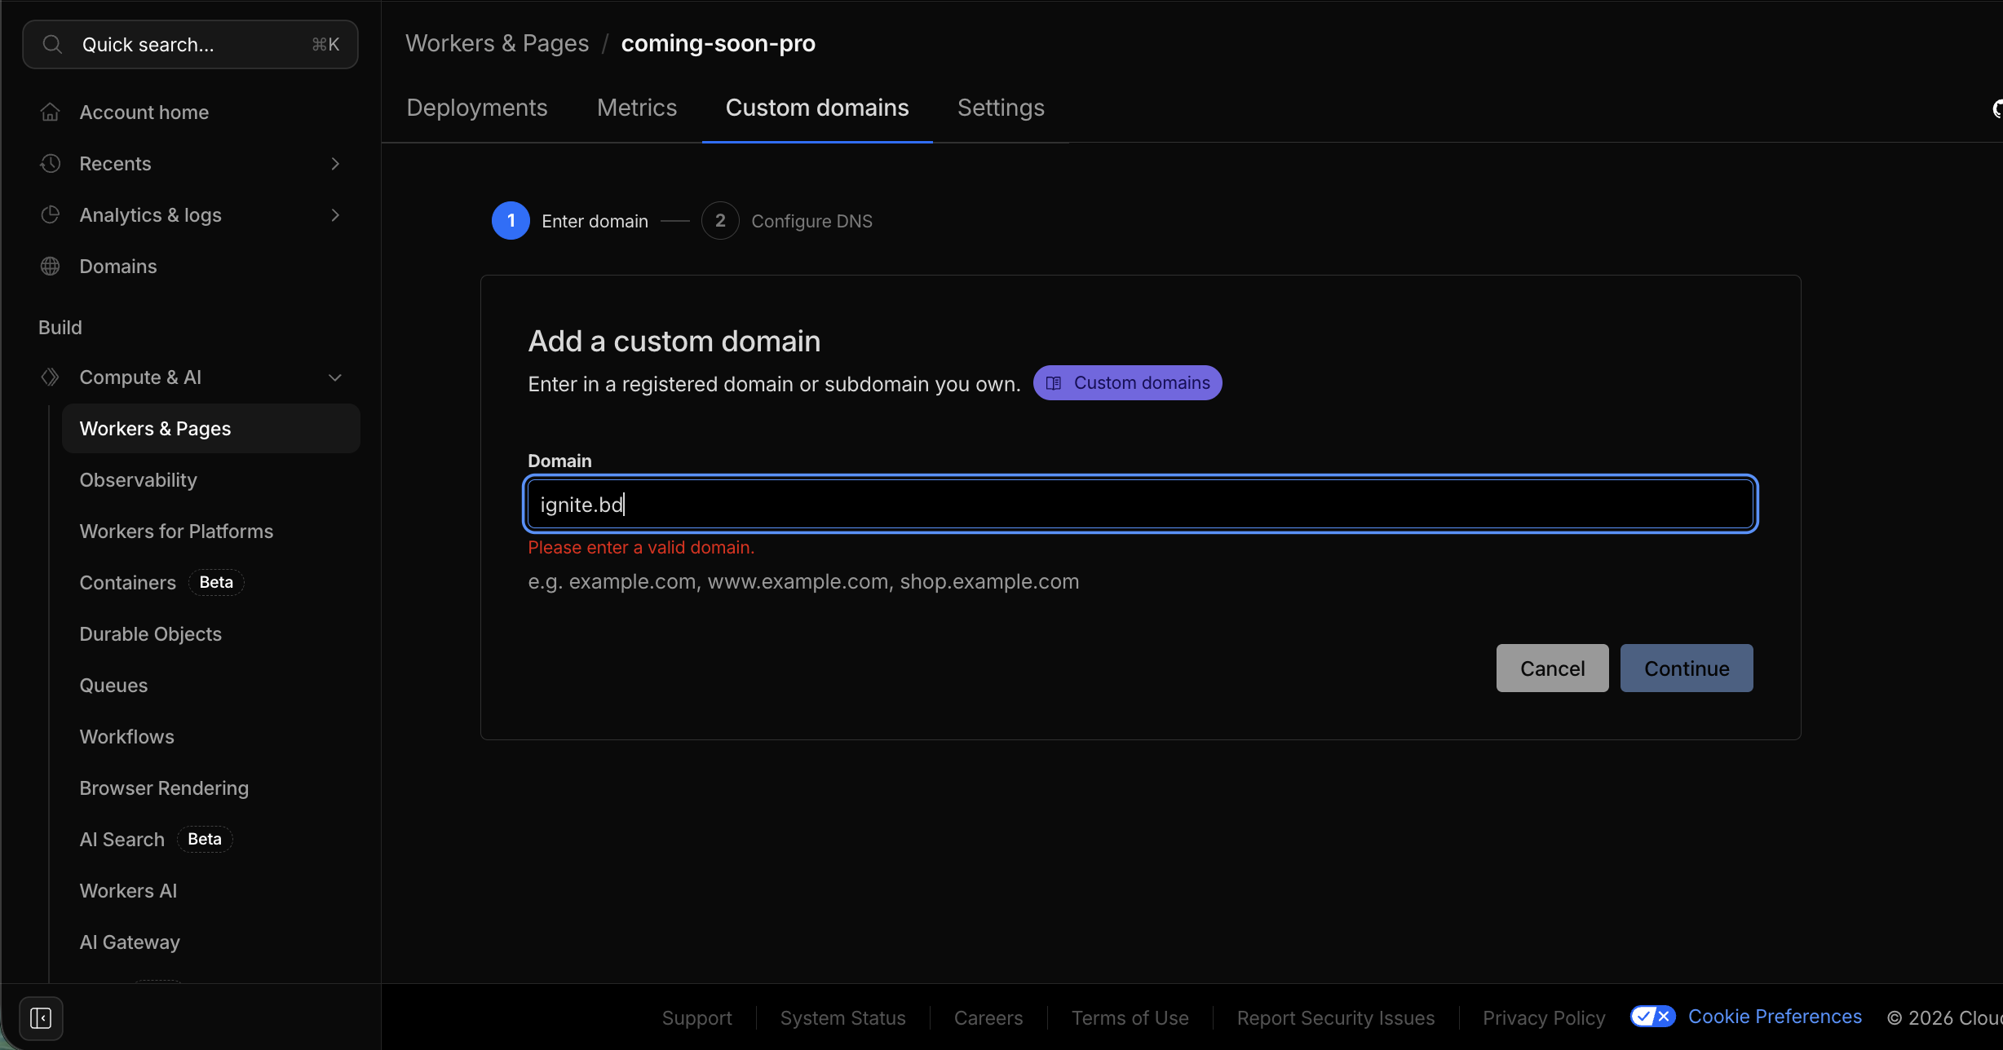2003x1050 pixels.
Task: Cancel adding the custom domain
Action: pyautogui.click(x=1551, y=668)
